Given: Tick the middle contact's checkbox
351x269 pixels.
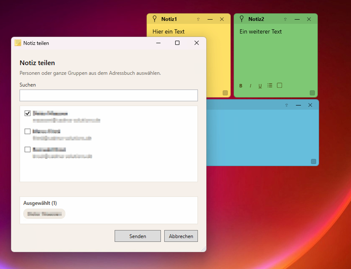Looking at the screenshot, I should pyautogui.click(x=28, y=131).
